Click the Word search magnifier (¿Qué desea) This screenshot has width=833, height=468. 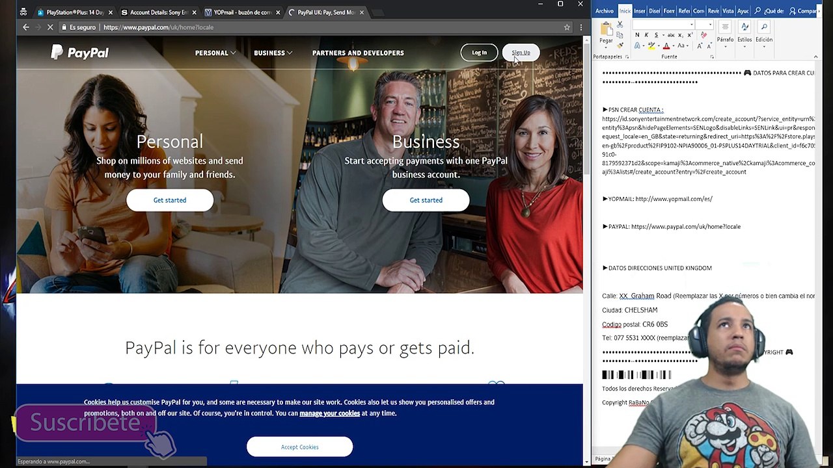758,11
